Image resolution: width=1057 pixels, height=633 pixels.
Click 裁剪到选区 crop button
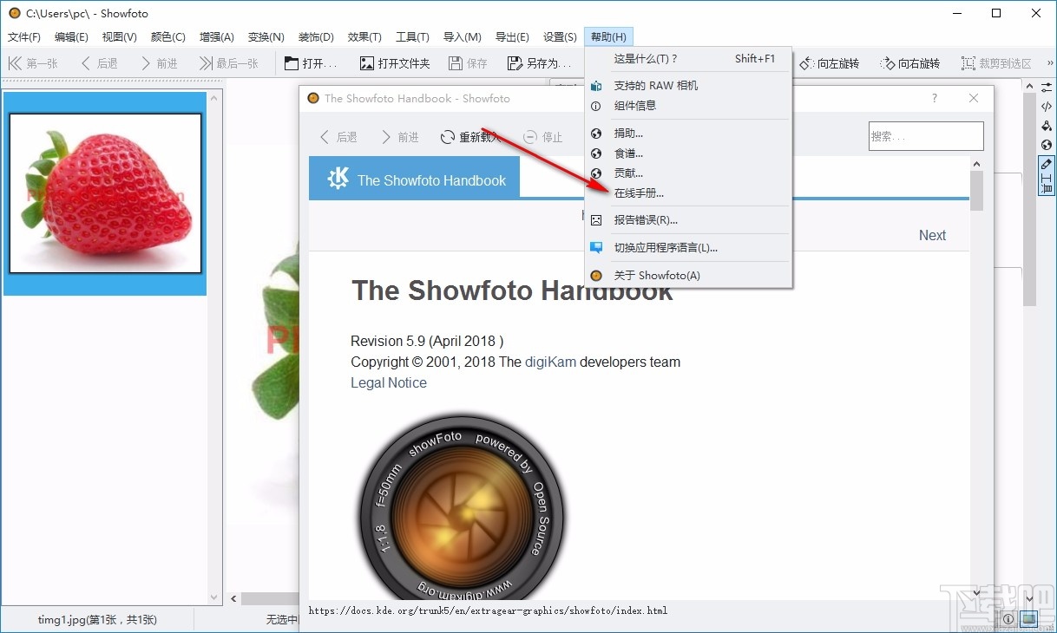997,63
